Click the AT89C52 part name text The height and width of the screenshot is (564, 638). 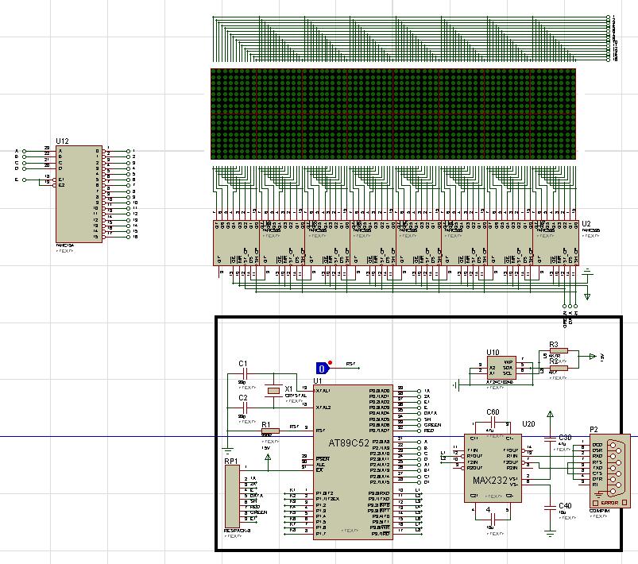click(x=349, y=442)
